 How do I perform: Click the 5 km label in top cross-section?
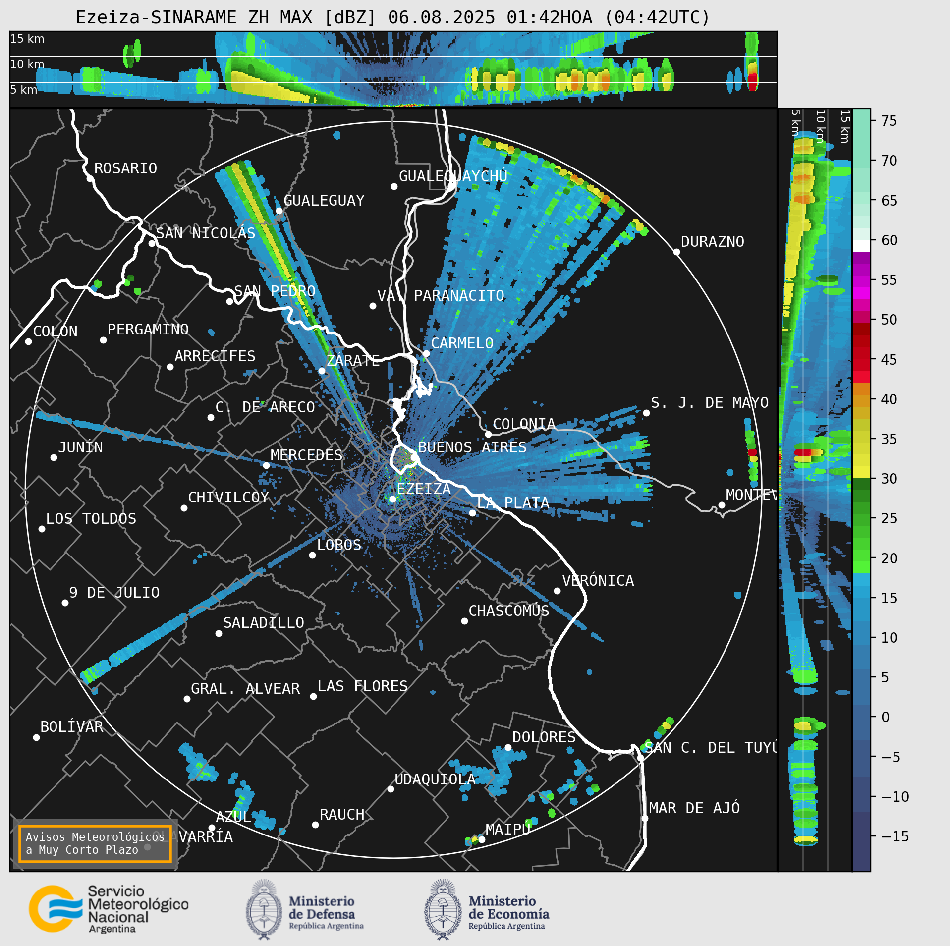(x=24, y=90)
